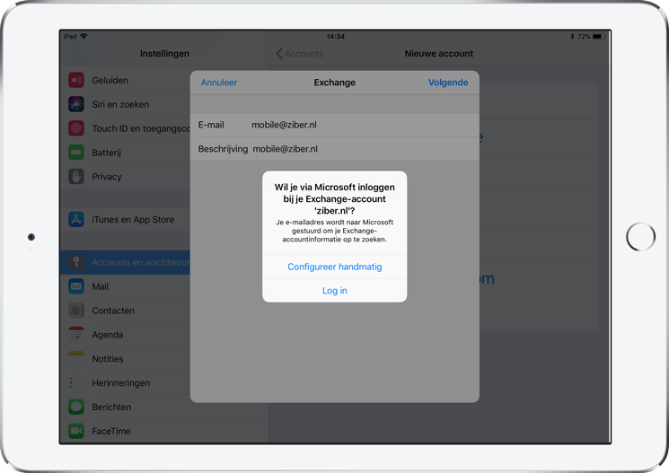Tap the back chevron beside Accounts
The image size is (669, 473).
point(279,54)
